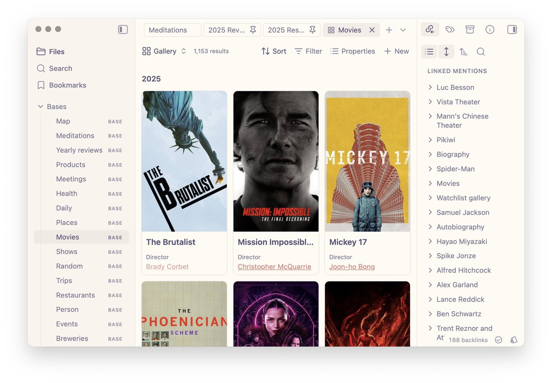The image size is (552, 383).
Task: Expand Alfred Hitchcock linked mention
Action: click(x=430, y=270)
